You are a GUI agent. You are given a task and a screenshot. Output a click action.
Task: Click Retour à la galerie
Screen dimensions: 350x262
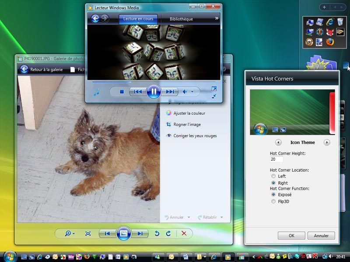[x=42, y=69]
